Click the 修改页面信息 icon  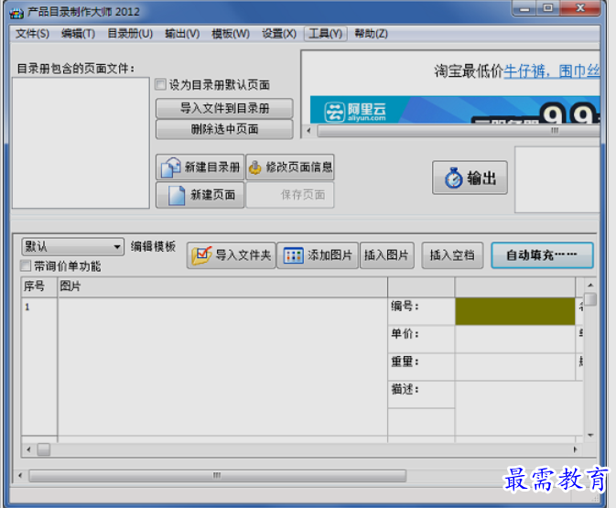tap(254, 168)
